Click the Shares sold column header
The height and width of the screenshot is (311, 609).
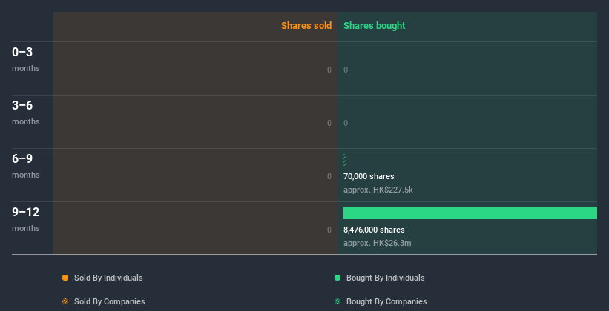[x=306, y=26]
